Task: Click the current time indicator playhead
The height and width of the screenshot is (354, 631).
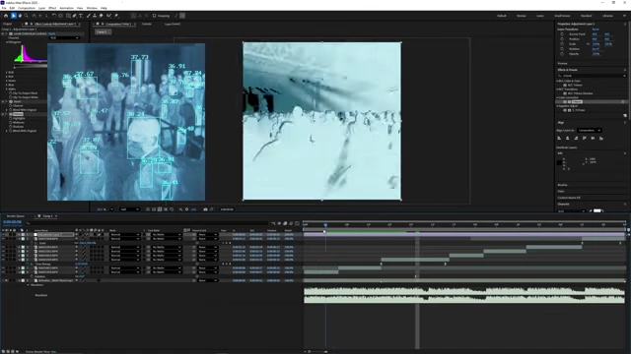Action: click(325, 225)
